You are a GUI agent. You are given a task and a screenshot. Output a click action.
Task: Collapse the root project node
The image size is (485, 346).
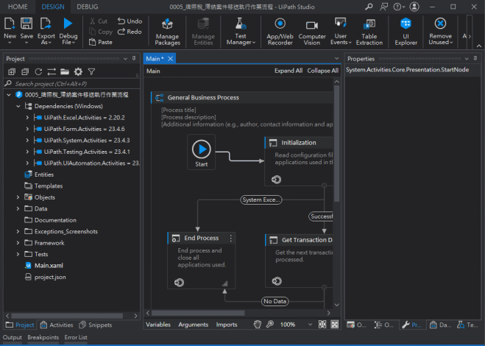(9, 95)
